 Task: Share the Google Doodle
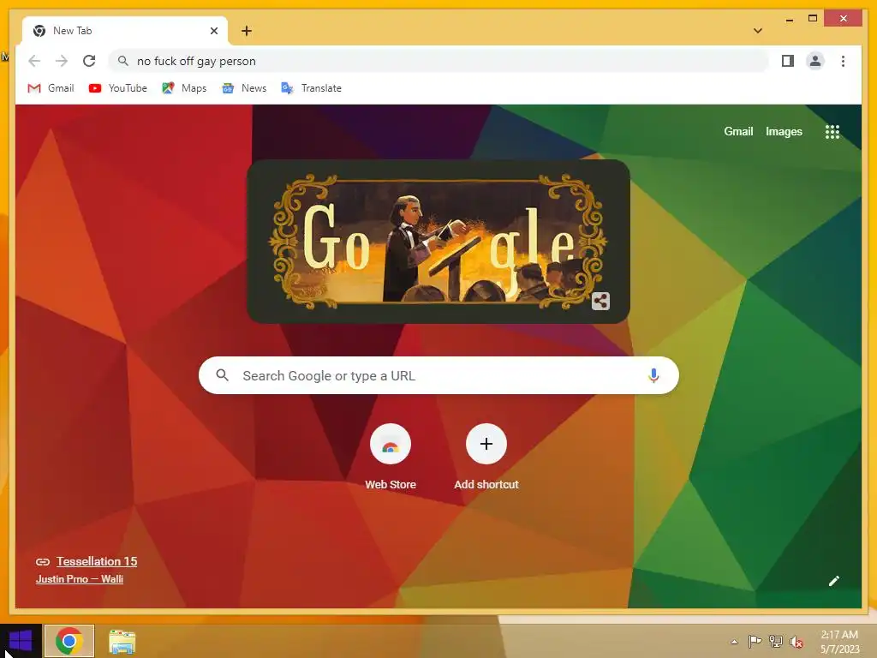tap(600, 301)
